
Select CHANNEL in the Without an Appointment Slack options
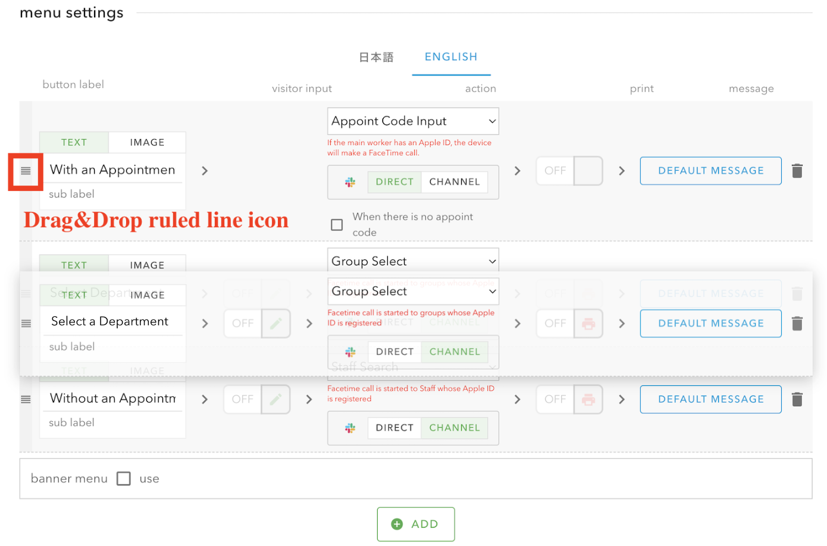455,428
